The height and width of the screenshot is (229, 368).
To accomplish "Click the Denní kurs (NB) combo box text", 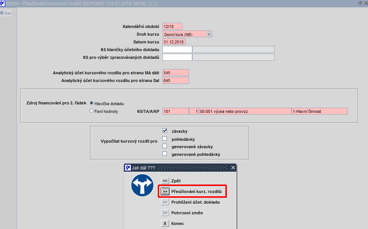I will click(178, 35).
